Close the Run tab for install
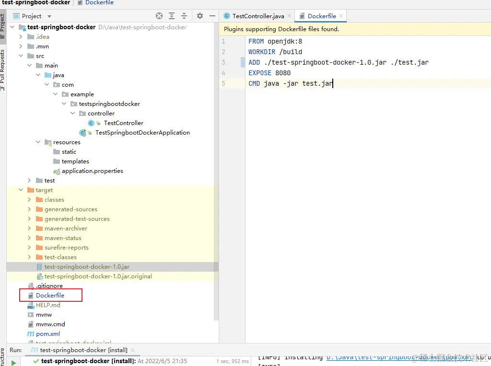 (x=133, y=350)
